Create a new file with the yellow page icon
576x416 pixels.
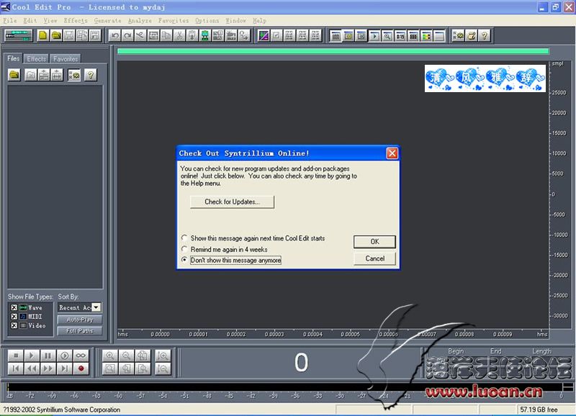point(43,35)
